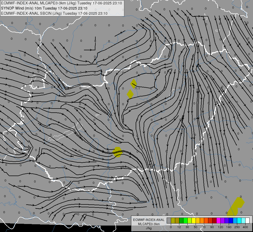
Task: Click the legend tick label 0
Action: click(x=171, y=227)
